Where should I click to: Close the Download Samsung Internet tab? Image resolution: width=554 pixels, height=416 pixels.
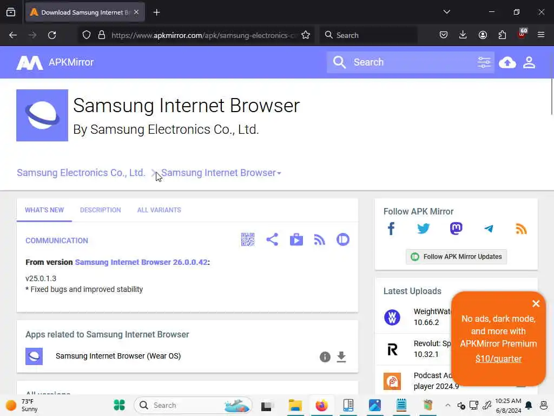click(x=136, y=12)
